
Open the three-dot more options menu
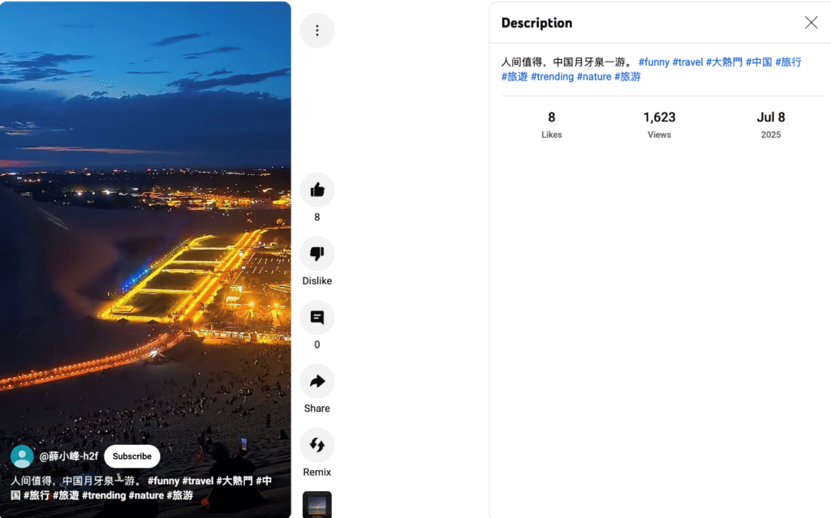[x=316, y=31]
